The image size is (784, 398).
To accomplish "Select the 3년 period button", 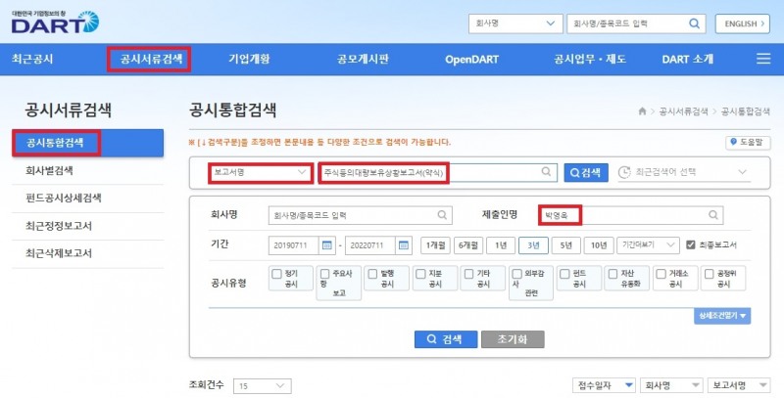I will point(533,244).
